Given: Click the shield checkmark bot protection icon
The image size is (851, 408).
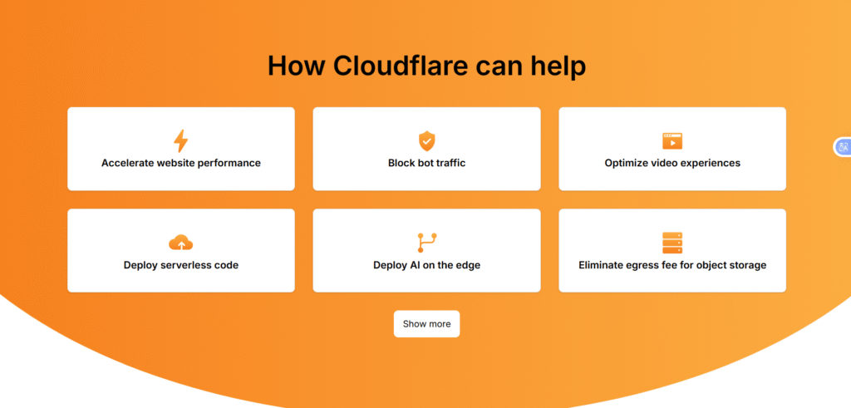Looking at the screenshot, I should point(426,140).
